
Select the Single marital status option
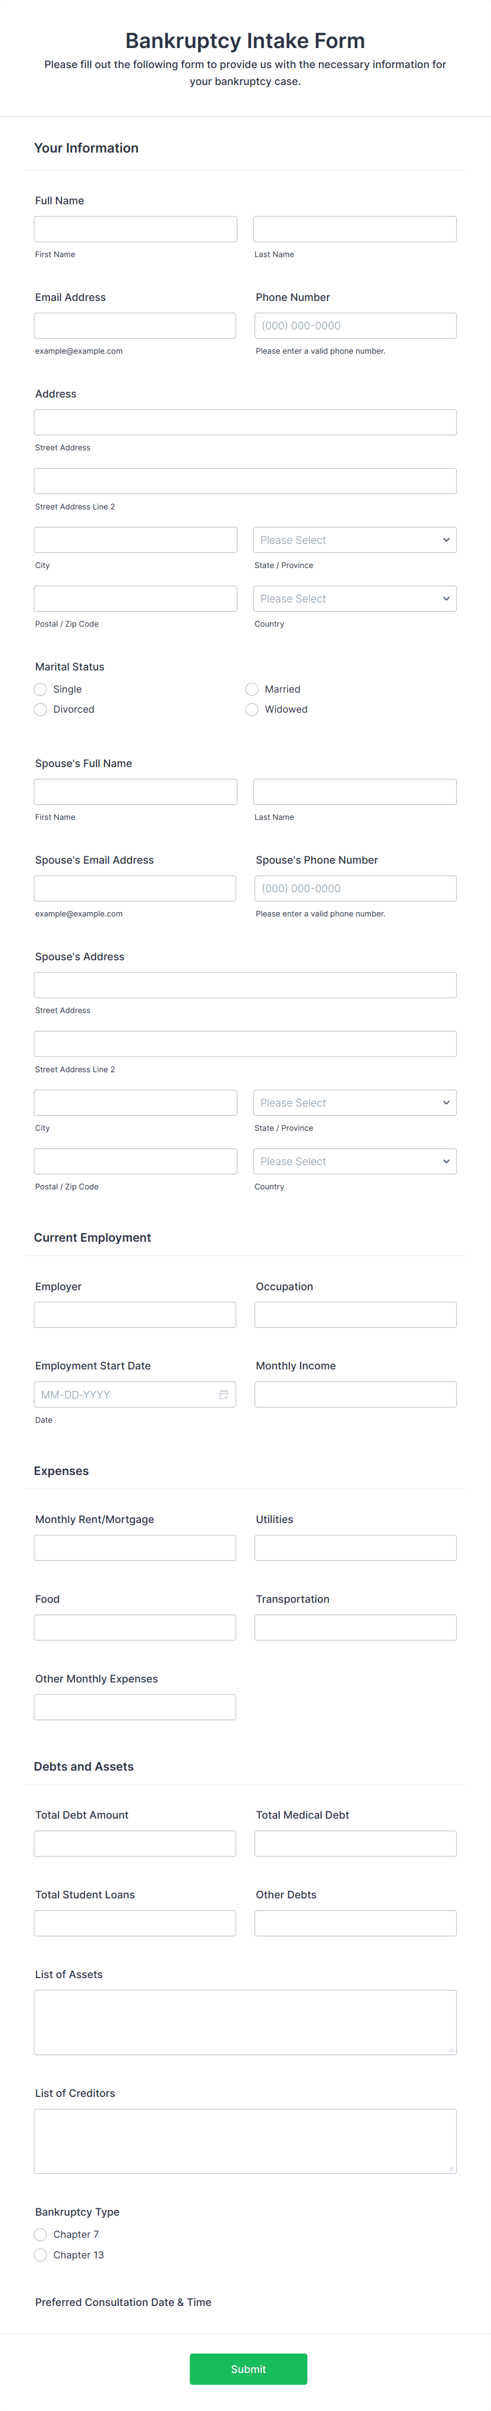click(x=40, y=689)
